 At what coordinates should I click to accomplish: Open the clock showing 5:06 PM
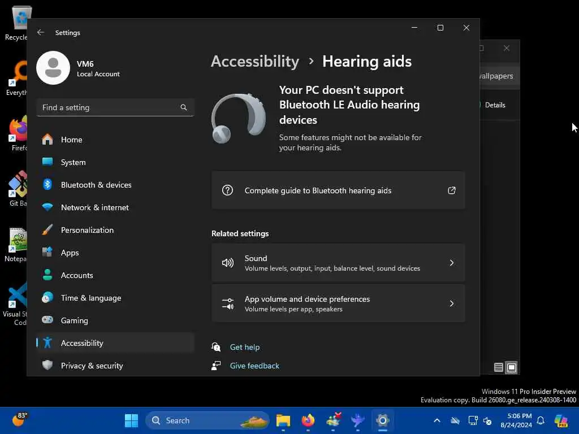(x=516, y=420)
